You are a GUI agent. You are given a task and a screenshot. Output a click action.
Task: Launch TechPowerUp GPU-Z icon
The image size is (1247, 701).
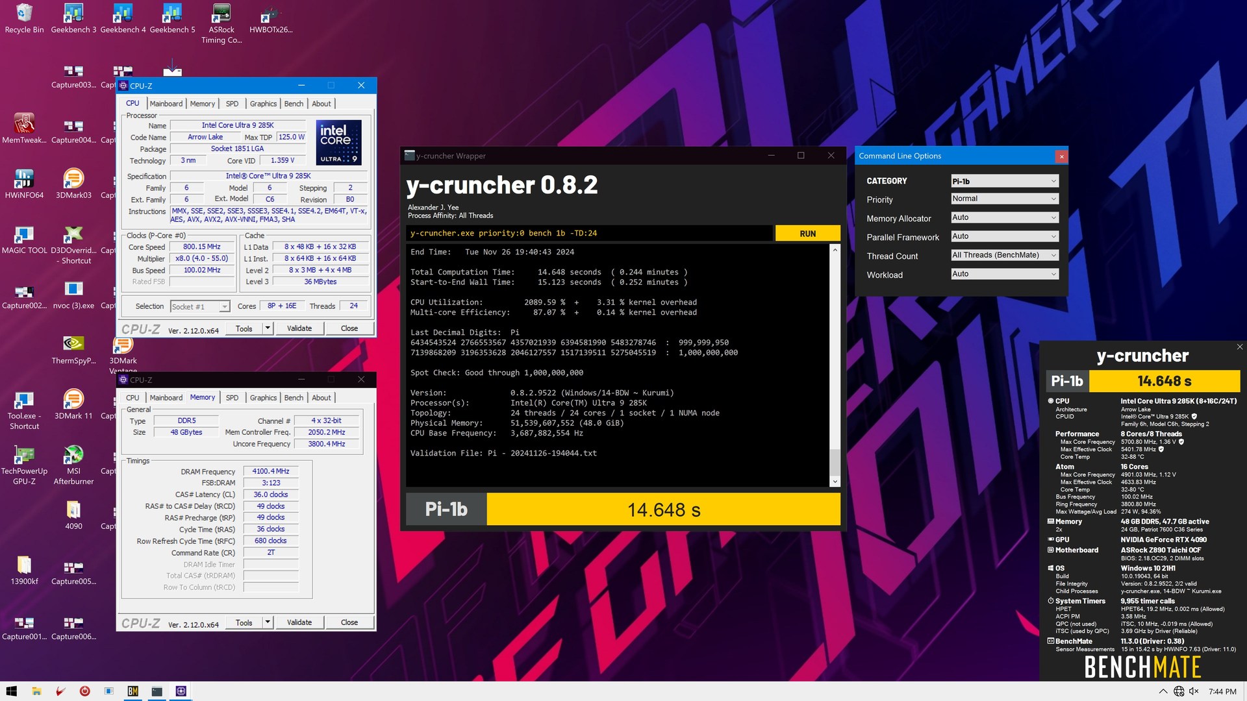24,465
